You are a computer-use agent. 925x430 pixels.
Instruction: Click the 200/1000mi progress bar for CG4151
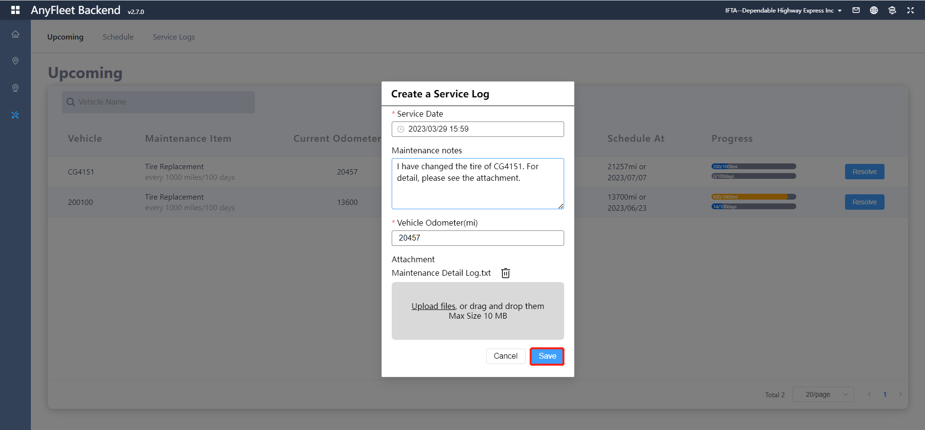(753, 166)
